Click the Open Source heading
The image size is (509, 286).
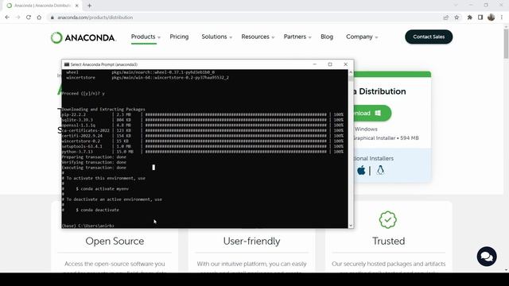tap(115, 242)
